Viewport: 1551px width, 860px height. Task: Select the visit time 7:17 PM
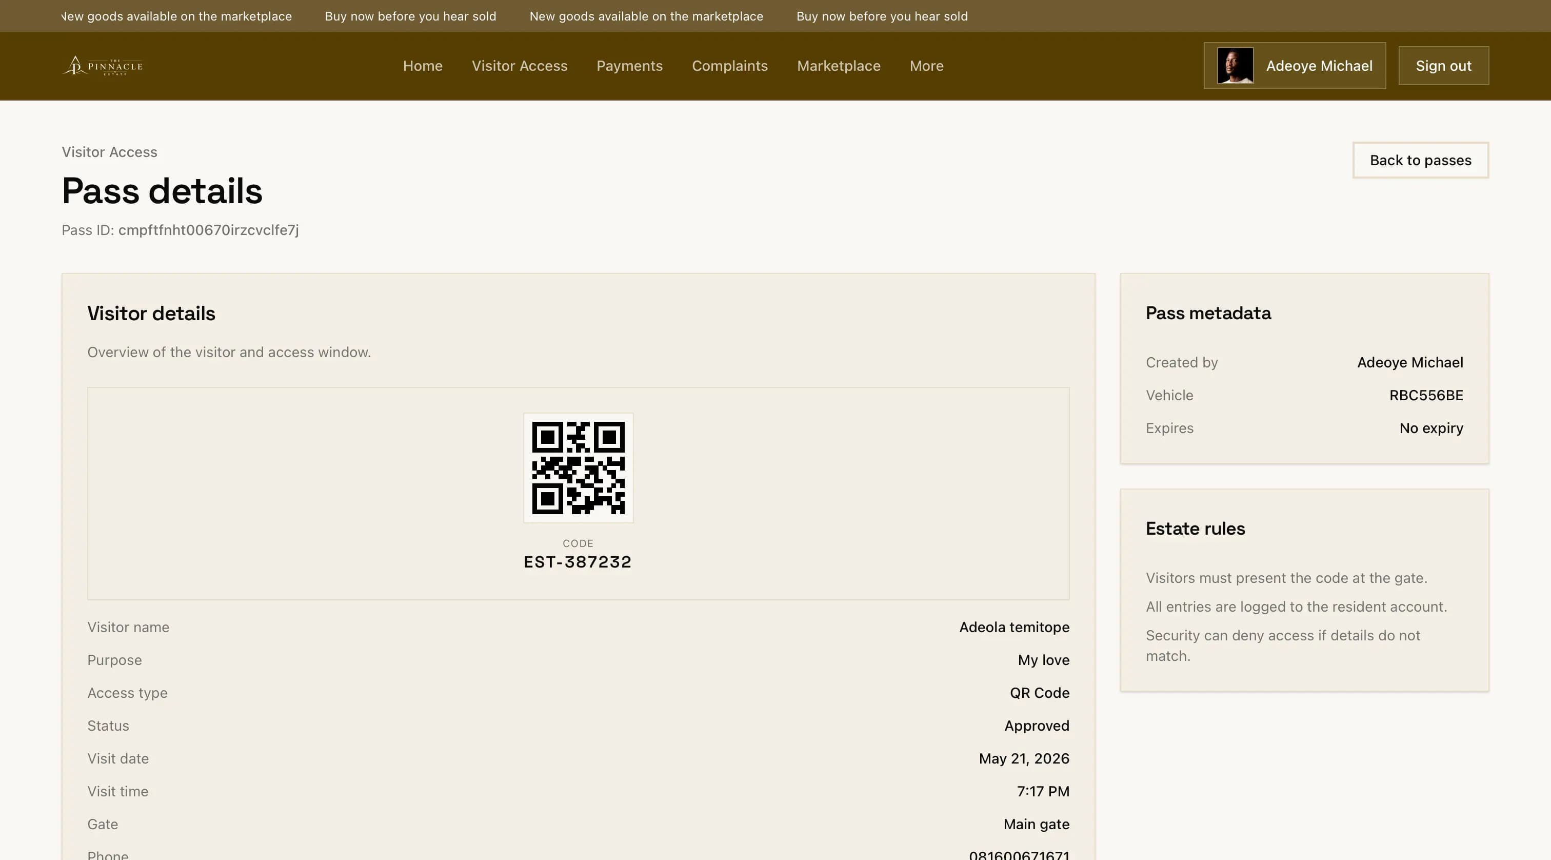(1043, 791)
